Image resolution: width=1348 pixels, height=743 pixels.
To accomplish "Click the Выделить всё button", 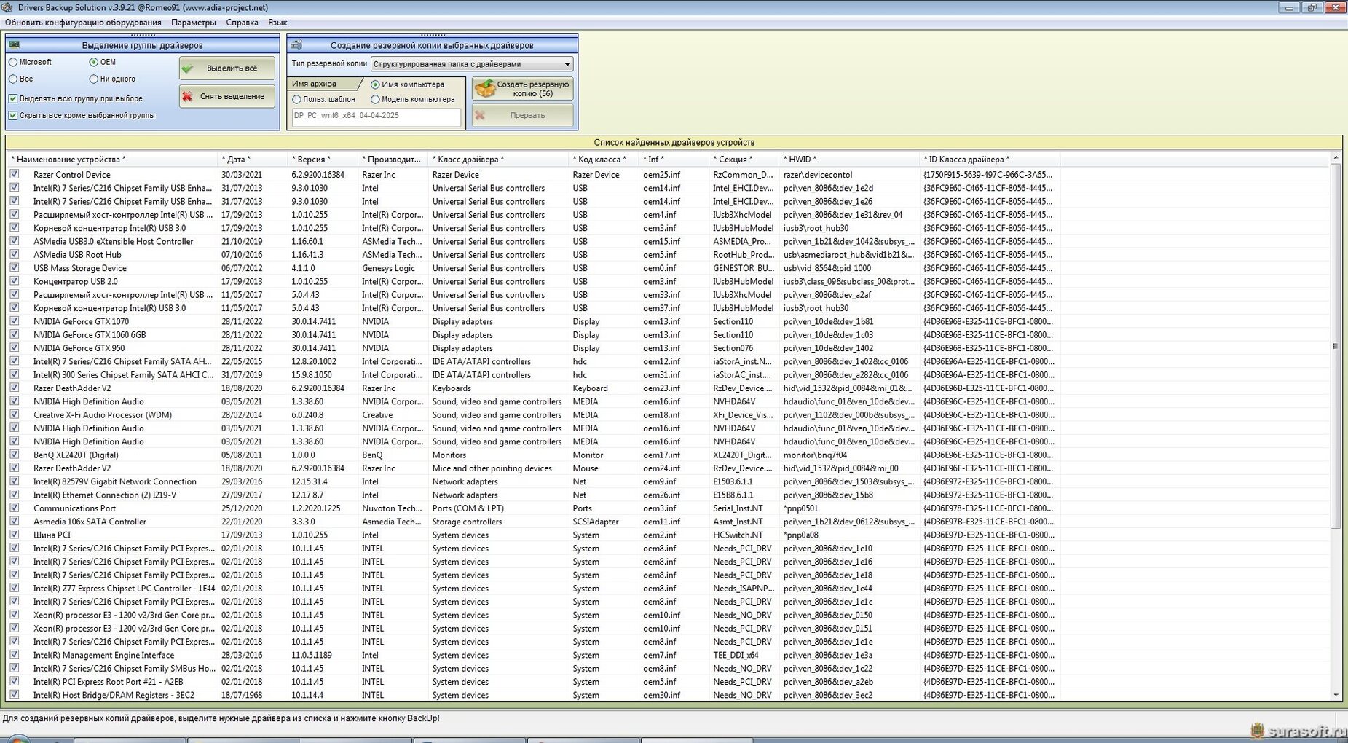I will click(x=227, y=68).
